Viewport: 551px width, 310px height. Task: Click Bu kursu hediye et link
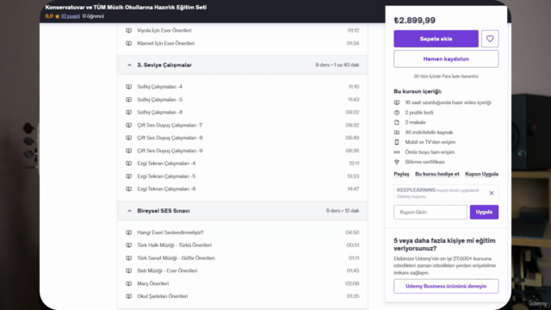coord(437,174)
